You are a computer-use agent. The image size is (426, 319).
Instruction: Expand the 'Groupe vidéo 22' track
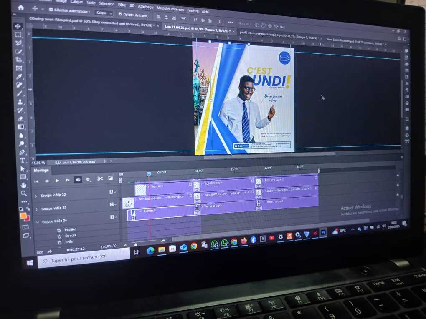(x=36, y=196)
